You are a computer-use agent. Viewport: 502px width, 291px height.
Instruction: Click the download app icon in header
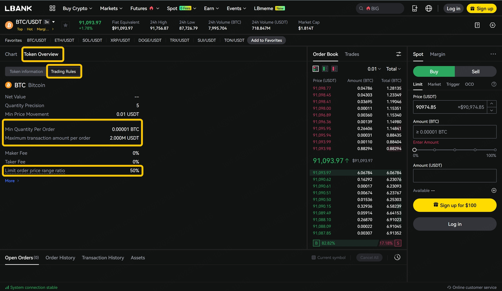[x=415, y=8]
